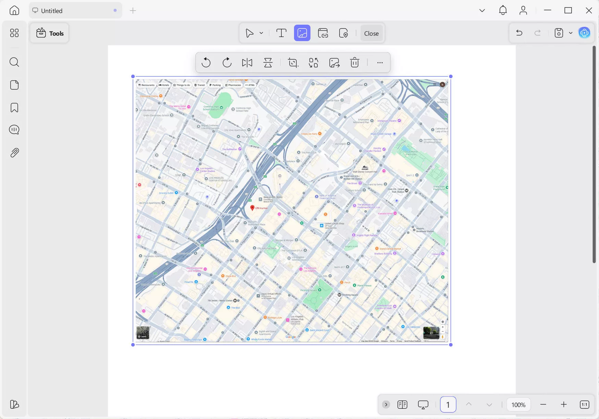Select the Link tool
The width and height of the screenshot is (599, 419).
pyautogui.click(x=323, y=33)
